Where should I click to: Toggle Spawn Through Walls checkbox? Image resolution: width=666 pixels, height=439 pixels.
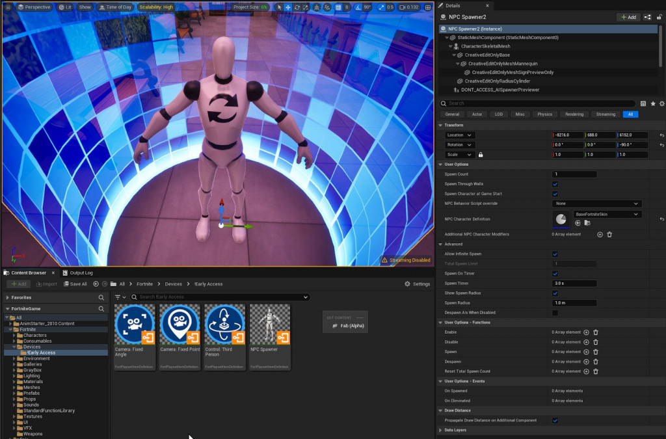[x=555, y=184]
